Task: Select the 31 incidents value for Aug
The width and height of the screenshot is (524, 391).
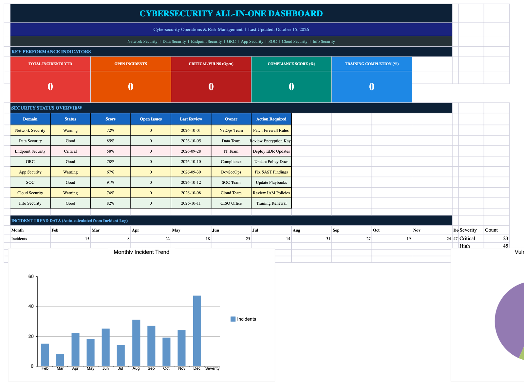Action: [311, 239]
